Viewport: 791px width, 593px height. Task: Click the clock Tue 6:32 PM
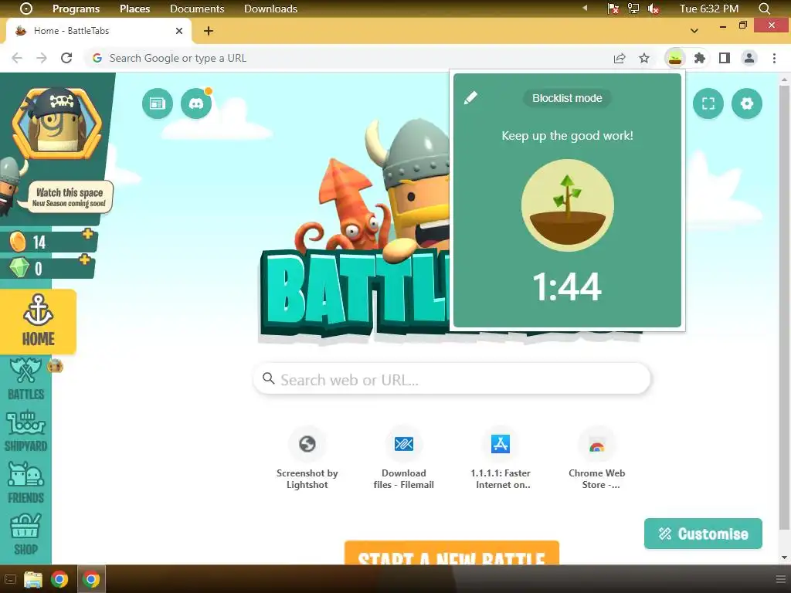click(x=709, y=8)
